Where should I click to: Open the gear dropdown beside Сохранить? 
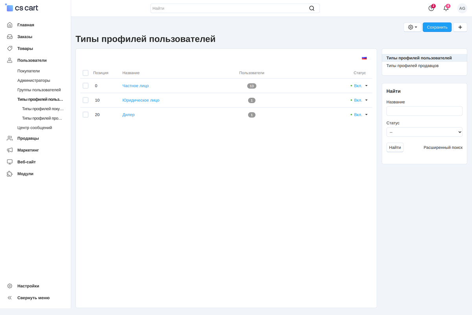(x=412, y=27)
